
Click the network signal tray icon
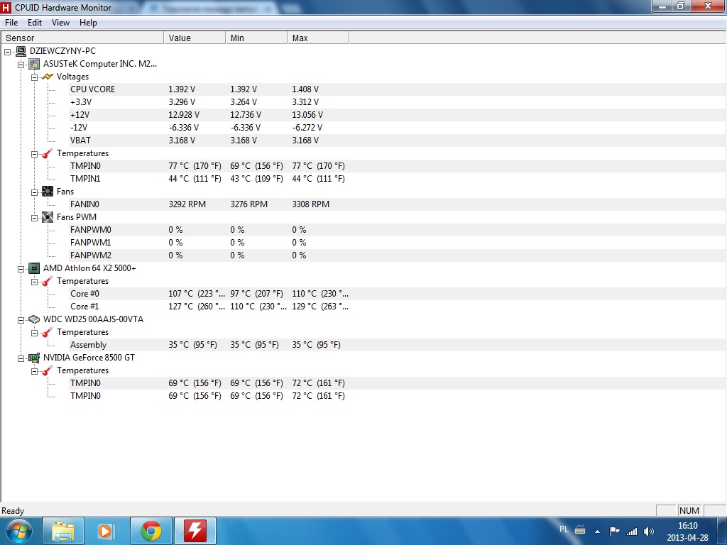pos(631,532)
